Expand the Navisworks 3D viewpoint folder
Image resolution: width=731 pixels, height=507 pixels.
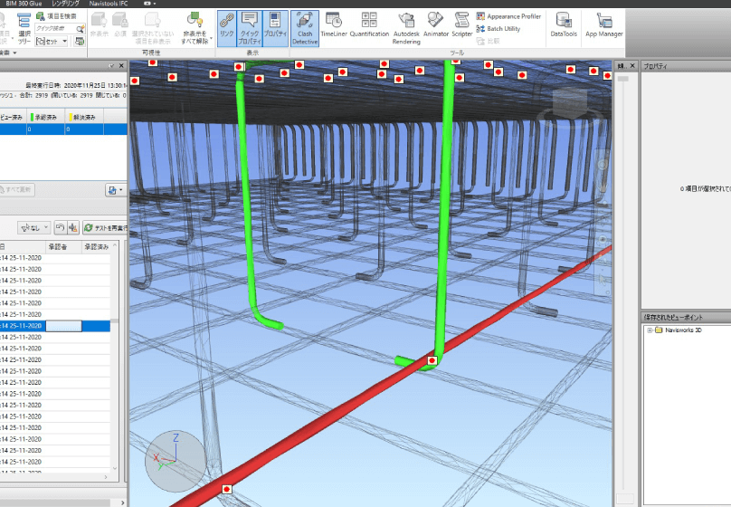(x=650, y=330)
